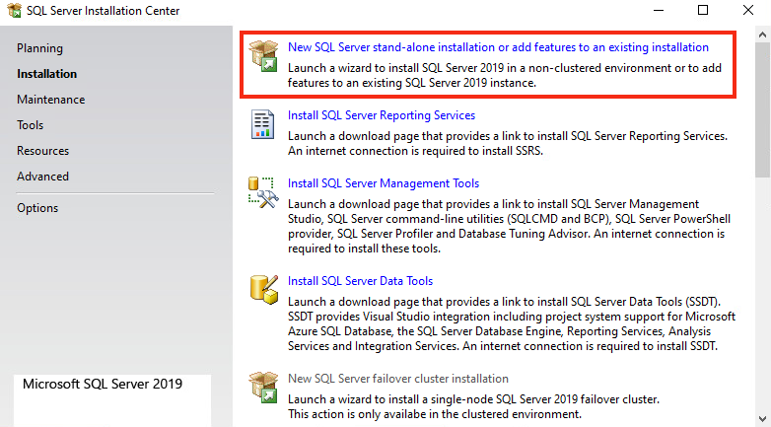
Task: Click the SQL Server Data Tools cylinder icon
Action: (264, 290)
